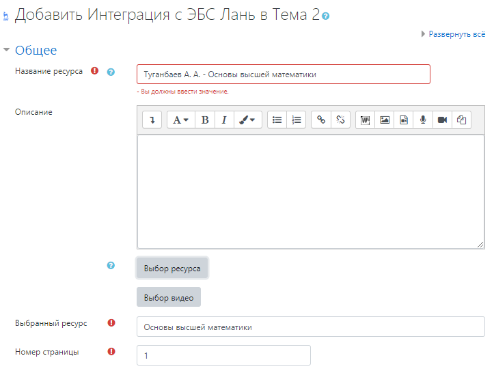494x371 pixels.
Task: Toggle bold formatting in the editor
Action: 205,120
